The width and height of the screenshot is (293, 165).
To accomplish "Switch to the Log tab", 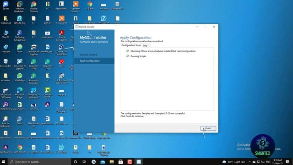I will (x=145, y=45).
